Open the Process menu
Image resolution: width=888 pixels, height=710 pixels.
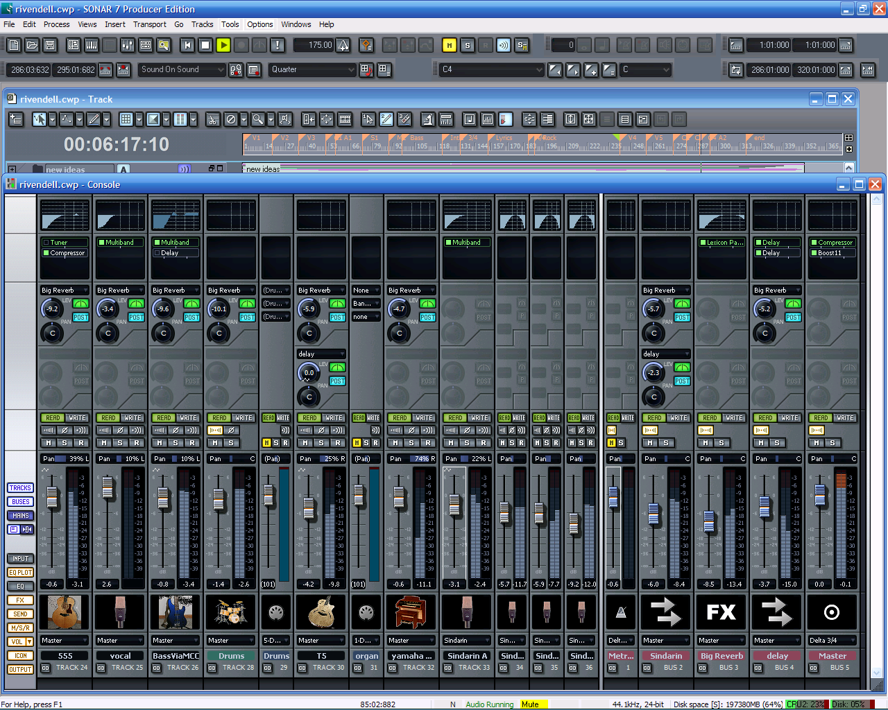pyautogui.click(x=56, y=24)
